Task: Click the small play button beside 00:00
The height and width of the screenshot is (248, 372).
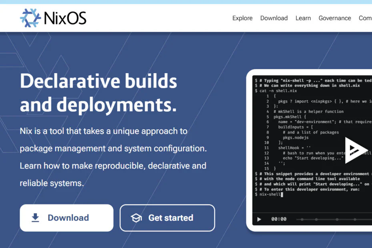Action: click(x=259, y=219)
